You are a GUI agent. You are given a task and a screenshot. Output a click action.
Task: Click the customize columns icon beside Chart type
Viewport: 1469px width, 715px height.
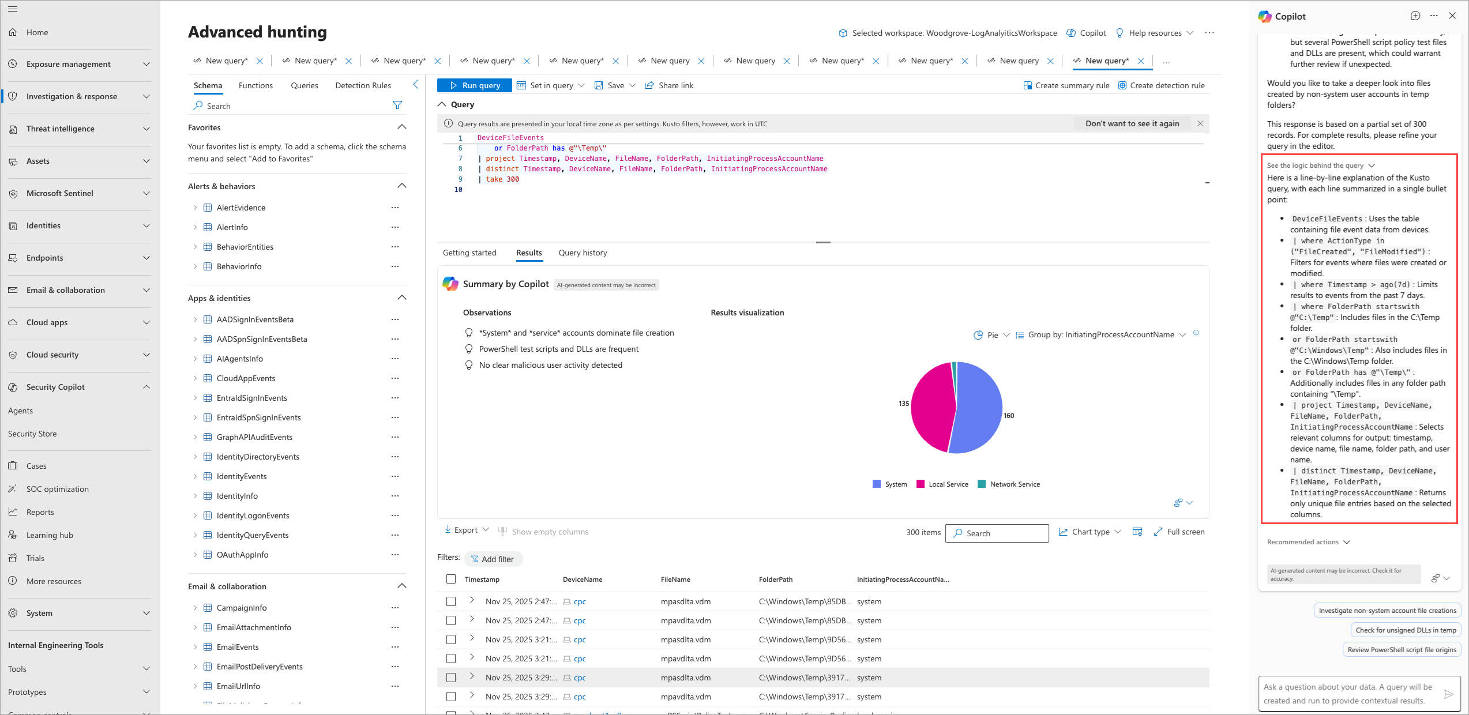point(1137,532)
